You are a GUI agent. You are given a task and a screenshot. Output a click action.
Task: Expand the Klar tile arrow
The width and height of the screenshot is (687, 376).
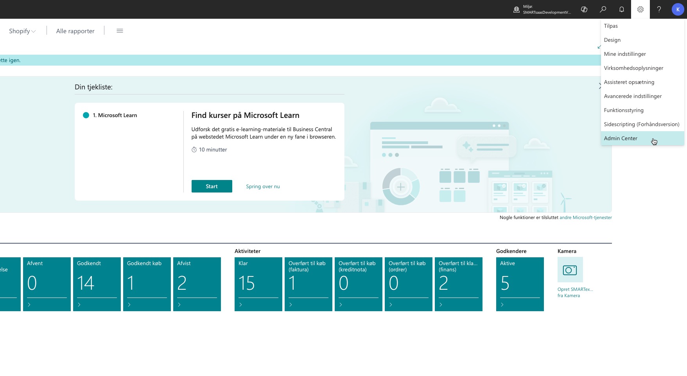(x=241, y=305)
